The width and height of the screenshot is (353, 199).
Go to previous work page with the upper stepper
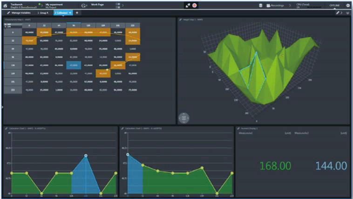pyautogui.click(x=118, y=4)
